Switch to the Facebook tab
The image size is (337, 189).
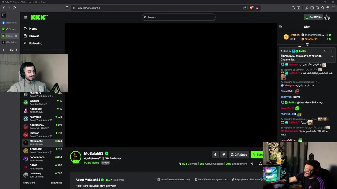9,23
